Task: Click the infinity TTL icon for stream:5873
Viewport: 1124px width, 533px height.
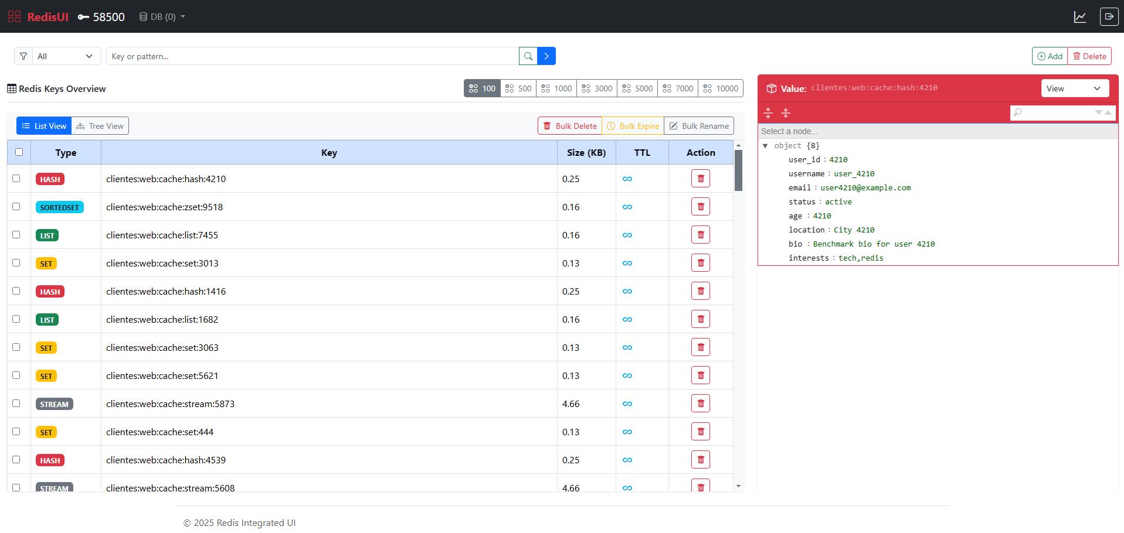Action: coord(627,404)
